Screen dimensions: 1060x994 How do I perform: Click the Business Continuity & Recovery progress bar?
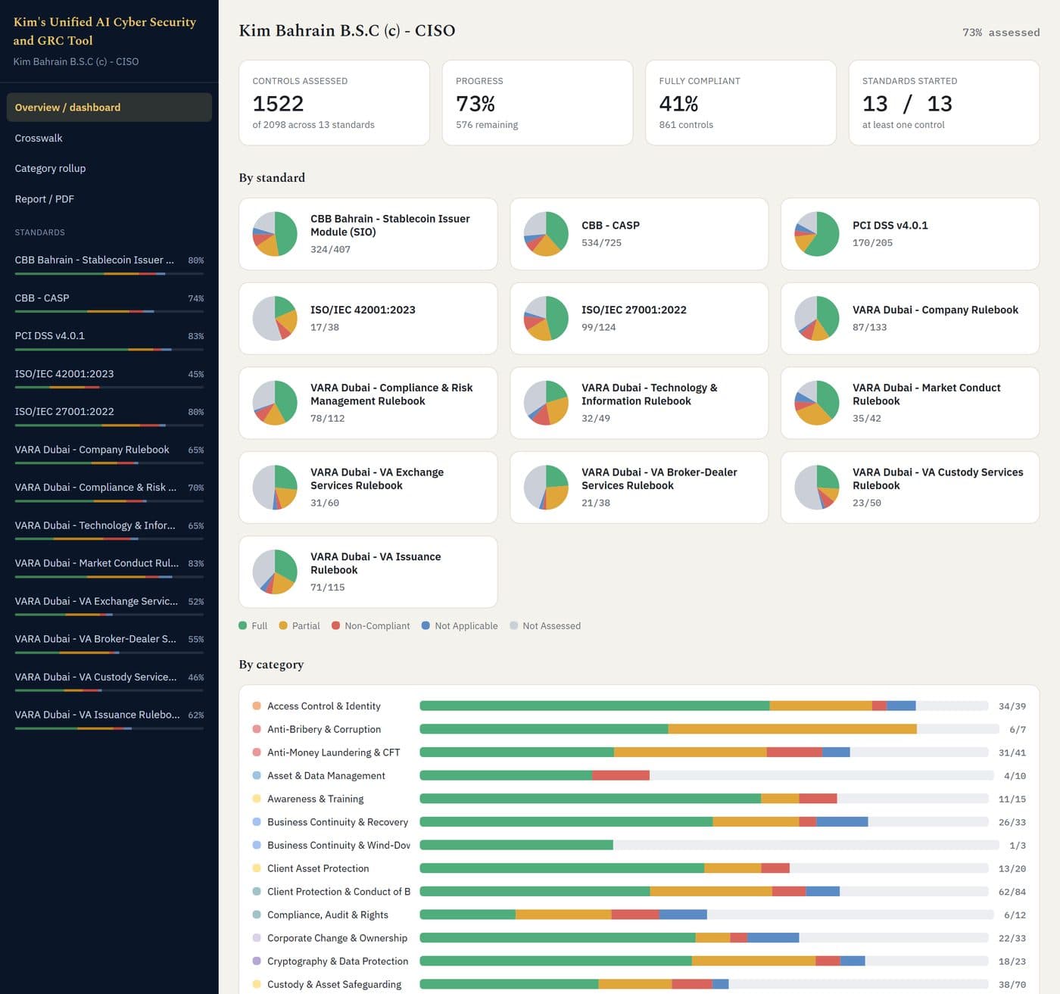tap(704, 822)
